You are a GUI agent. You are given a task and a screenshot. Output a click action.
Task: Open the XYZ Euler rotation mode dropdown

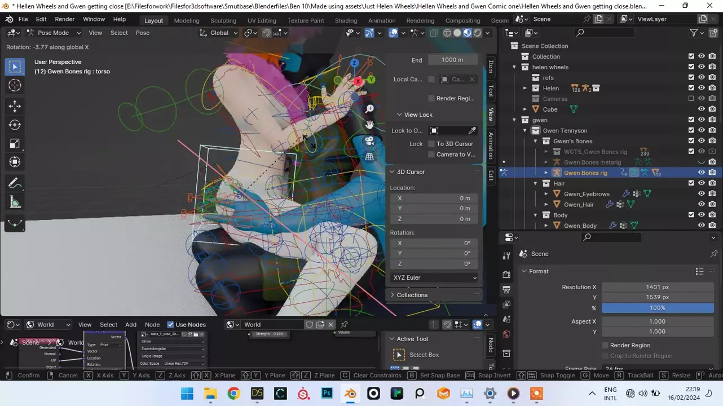tap(434, 277)
